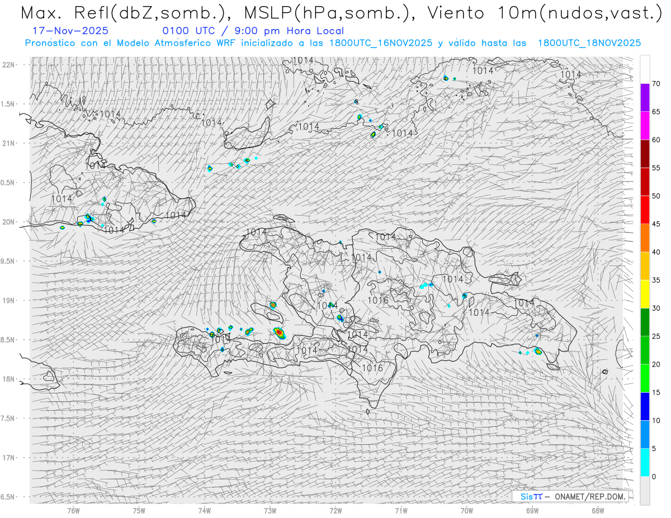Click the colorbar tick label '50'
Viewport: 671px width, 518px height.
coord(656,196)
